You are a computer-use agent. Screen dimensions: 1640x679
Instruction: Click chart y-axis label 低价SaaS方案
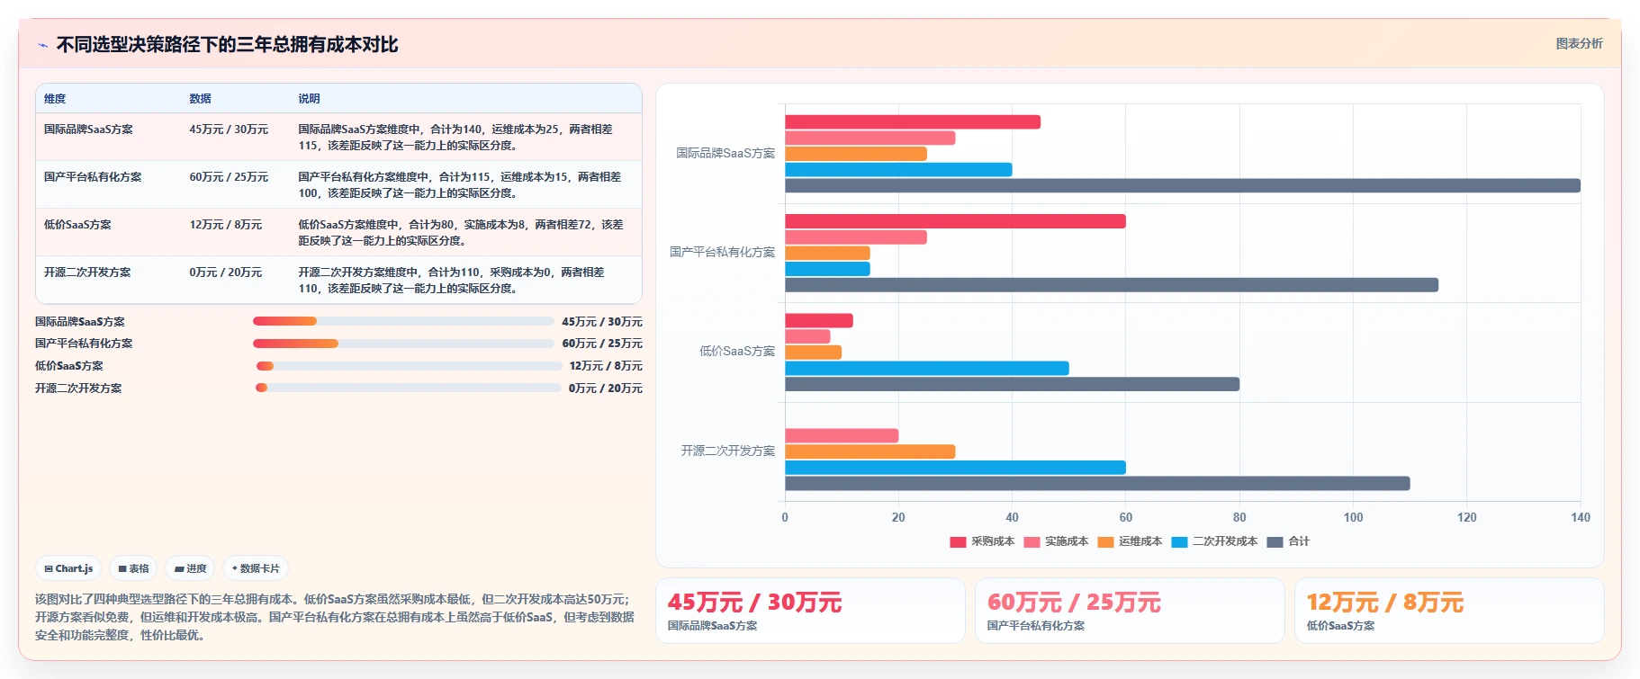737,352
